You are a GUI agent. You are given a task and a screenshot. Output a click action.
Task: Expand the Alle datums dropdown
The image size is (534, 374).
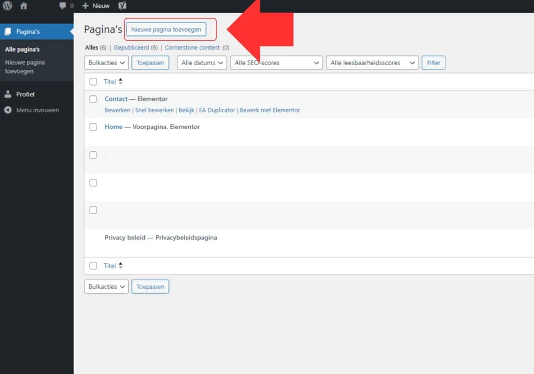point(202,63)
